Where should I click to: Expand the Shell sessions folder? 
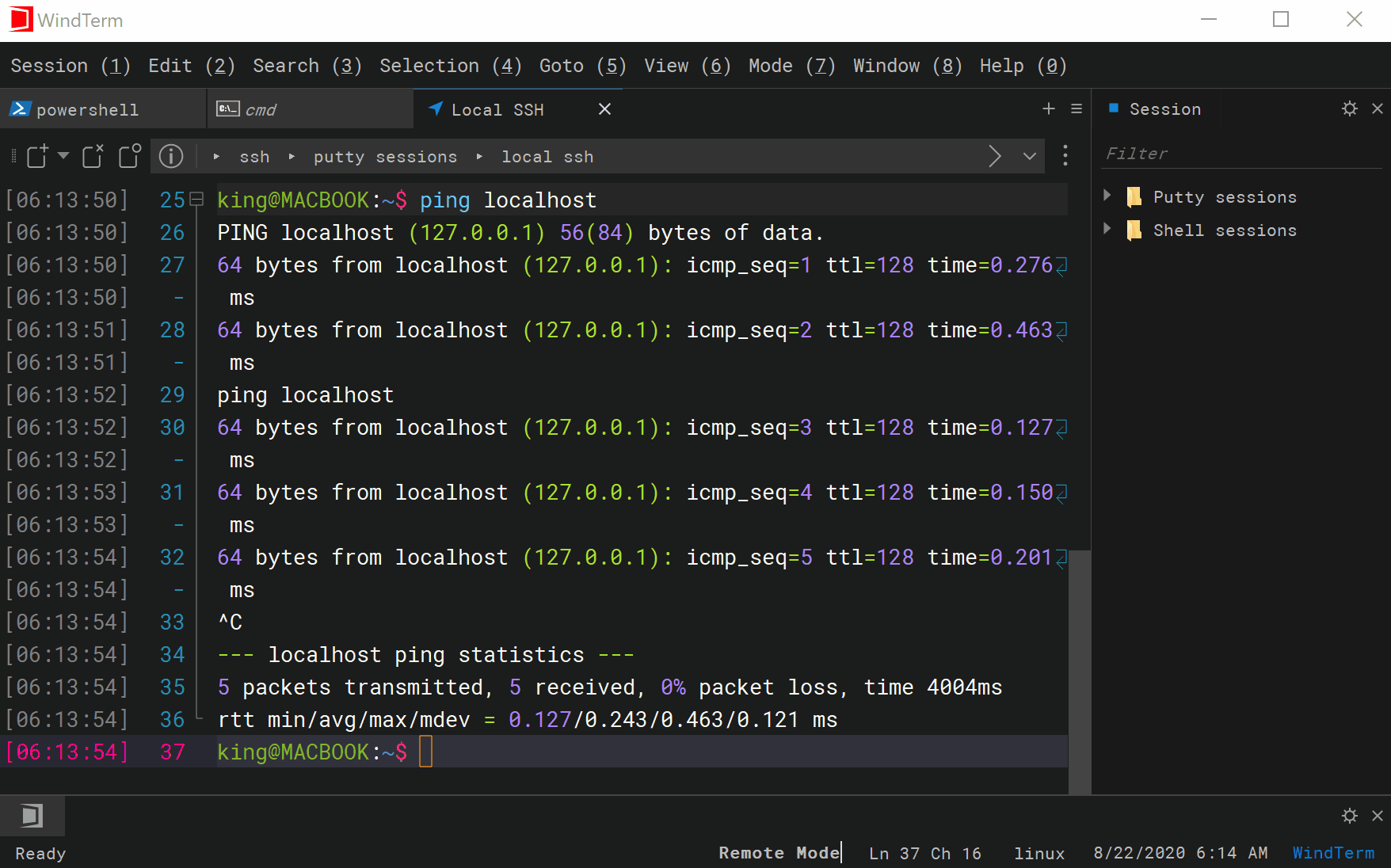click(x=1107, y=229)
